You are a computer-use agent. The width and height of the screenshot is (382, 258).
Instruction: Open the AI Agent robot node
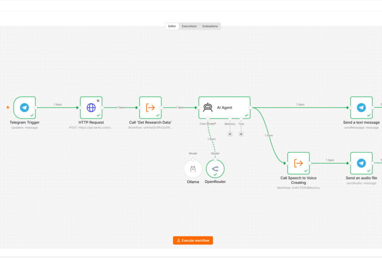pos(224,107)
